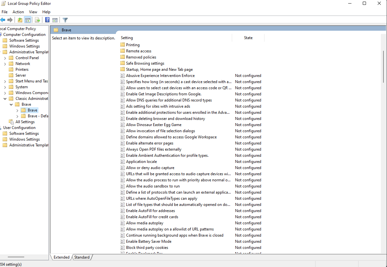This screenshot has height=267, width=387.
Task: Open the View menu
Action: [x=33, y=12]
